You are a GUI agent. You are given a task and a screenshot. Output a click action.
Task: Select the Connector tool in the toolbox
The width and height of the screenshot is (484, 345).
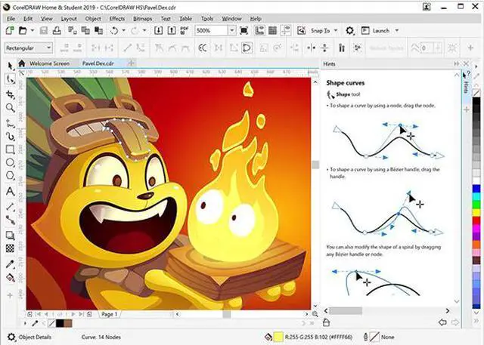tap(10, 220)
